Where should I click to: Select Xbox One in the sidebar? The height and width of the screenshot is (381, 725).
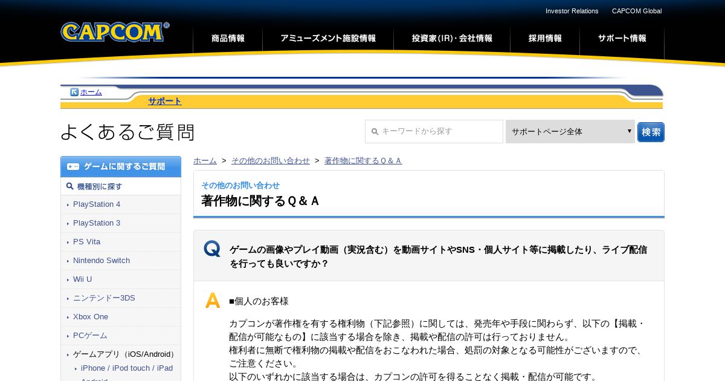(91, 317)
